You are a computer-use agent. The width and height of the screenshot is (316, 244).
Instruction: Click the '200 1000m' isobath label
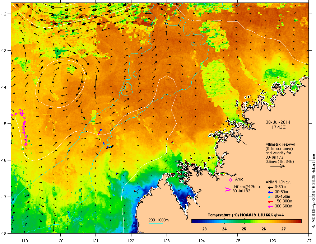coord(158,220)
